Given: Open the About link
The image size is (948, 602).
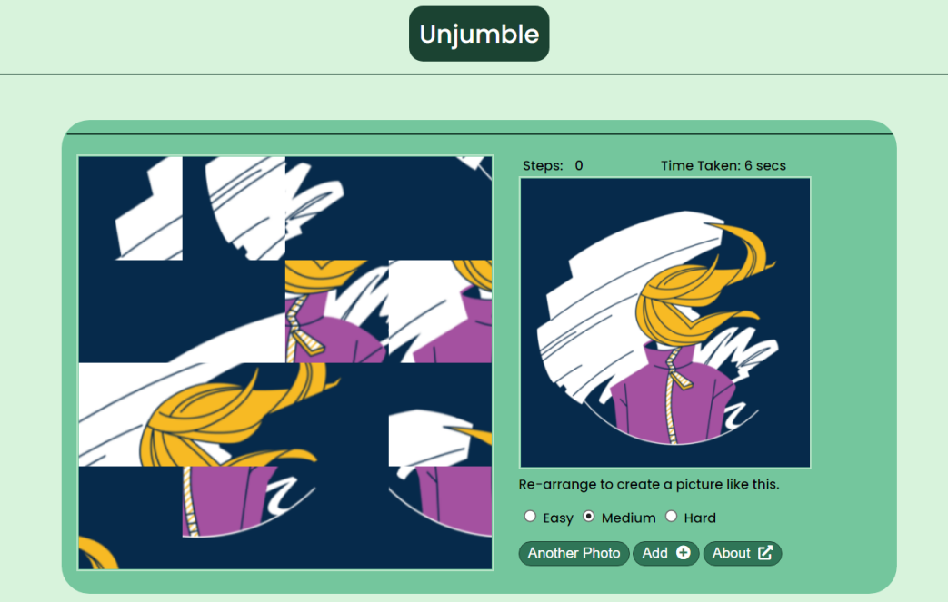Looking at the screenshot, I should tap(743, 553).
